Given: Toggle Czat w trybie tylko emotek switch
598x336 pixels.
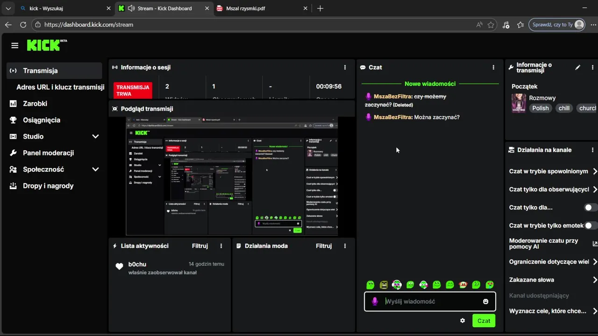Looking at the screenshot, I should click(591, 225).
